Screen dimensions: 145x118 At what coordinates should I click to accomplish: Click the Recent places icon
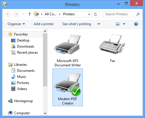click(13, 53)
